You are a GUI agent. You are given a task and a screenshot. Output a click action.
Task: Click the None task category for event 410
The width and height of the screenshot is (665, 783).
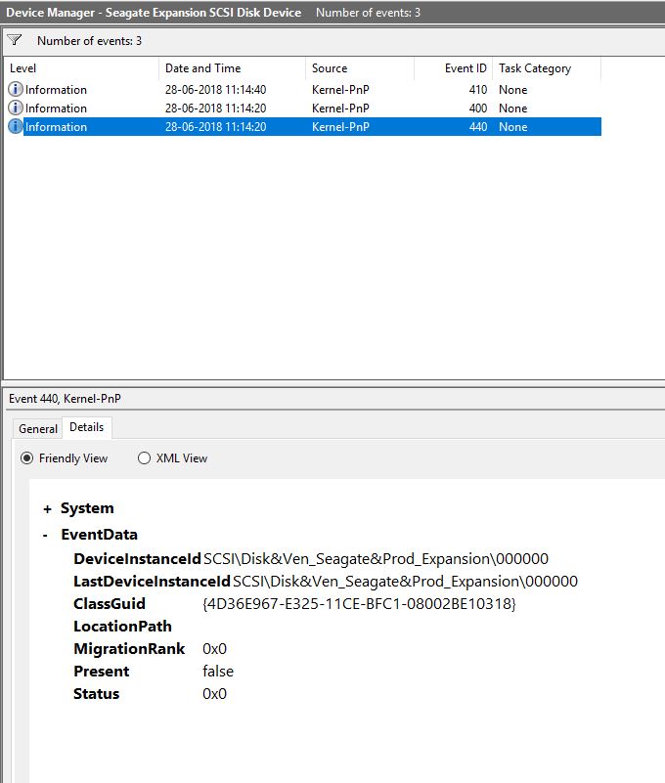coord(513,89)
